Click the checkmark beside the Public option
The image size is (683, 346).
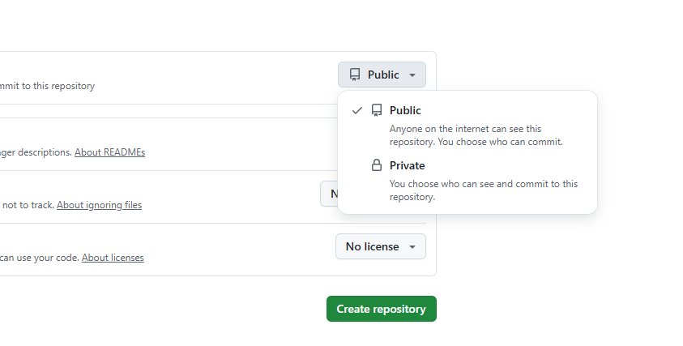[x=357, y=110]
